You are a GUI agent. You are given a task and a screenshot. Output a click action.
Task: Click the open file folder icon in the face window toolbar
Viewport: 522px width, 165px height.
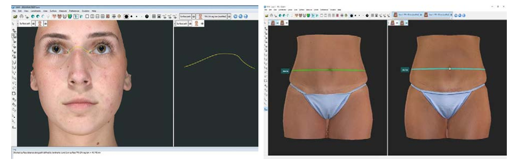coord(15,16)
